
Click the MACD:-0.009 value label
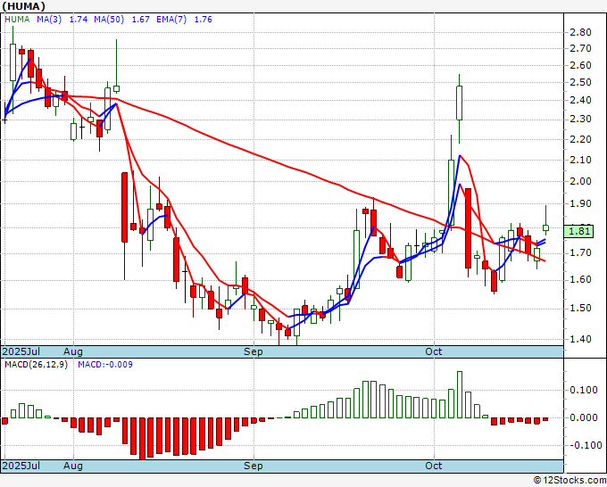tap(104, 364)
